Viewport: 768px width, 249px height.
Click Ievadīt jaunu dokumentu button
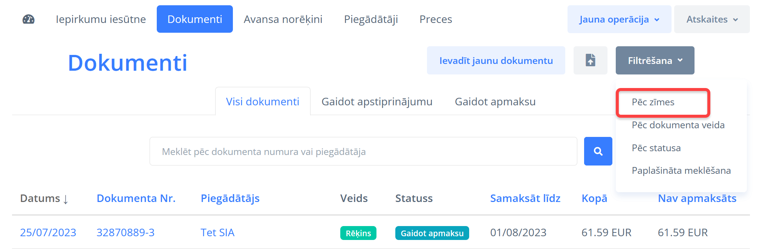pyautogui.click(x=496, y=61)
